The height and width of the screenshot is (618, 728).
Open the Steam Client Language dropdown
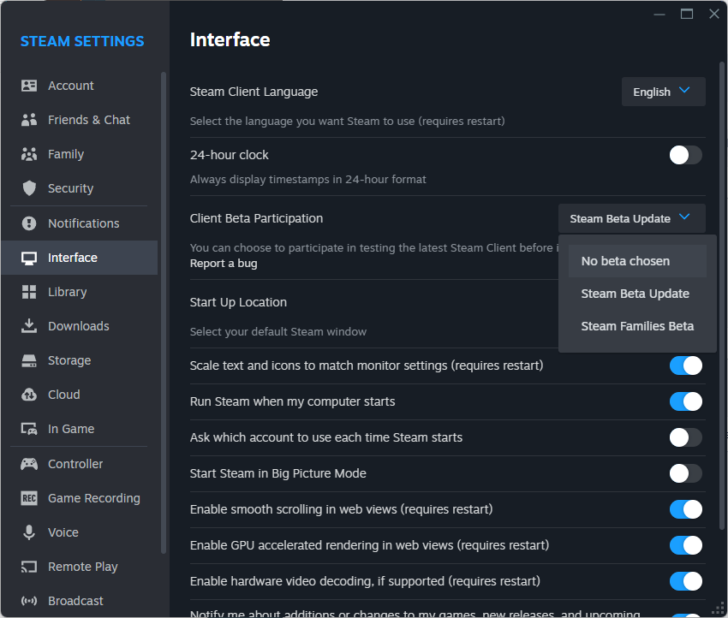pos(663,92)
